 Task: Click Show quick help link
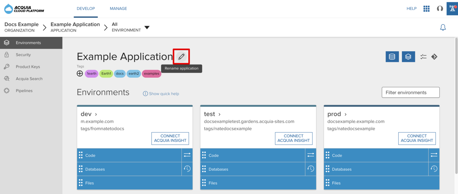[x=161, y=94]
